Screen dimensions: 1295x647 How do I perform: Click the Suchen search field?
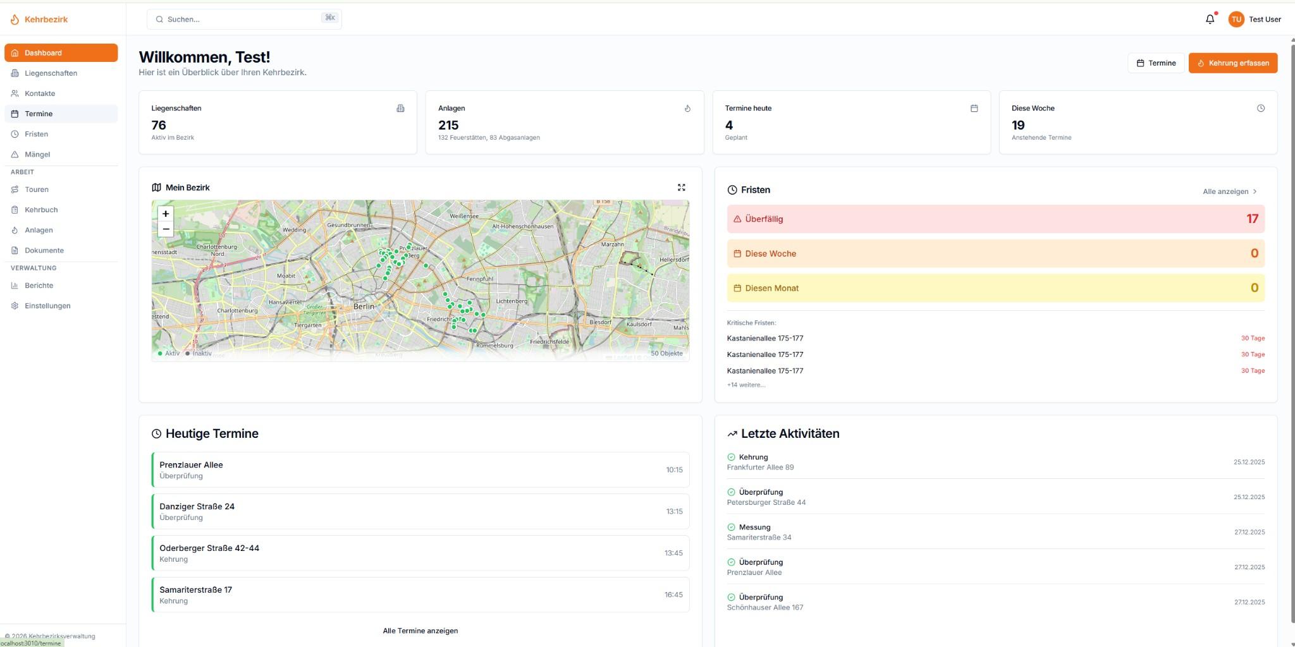click(244, 19)
